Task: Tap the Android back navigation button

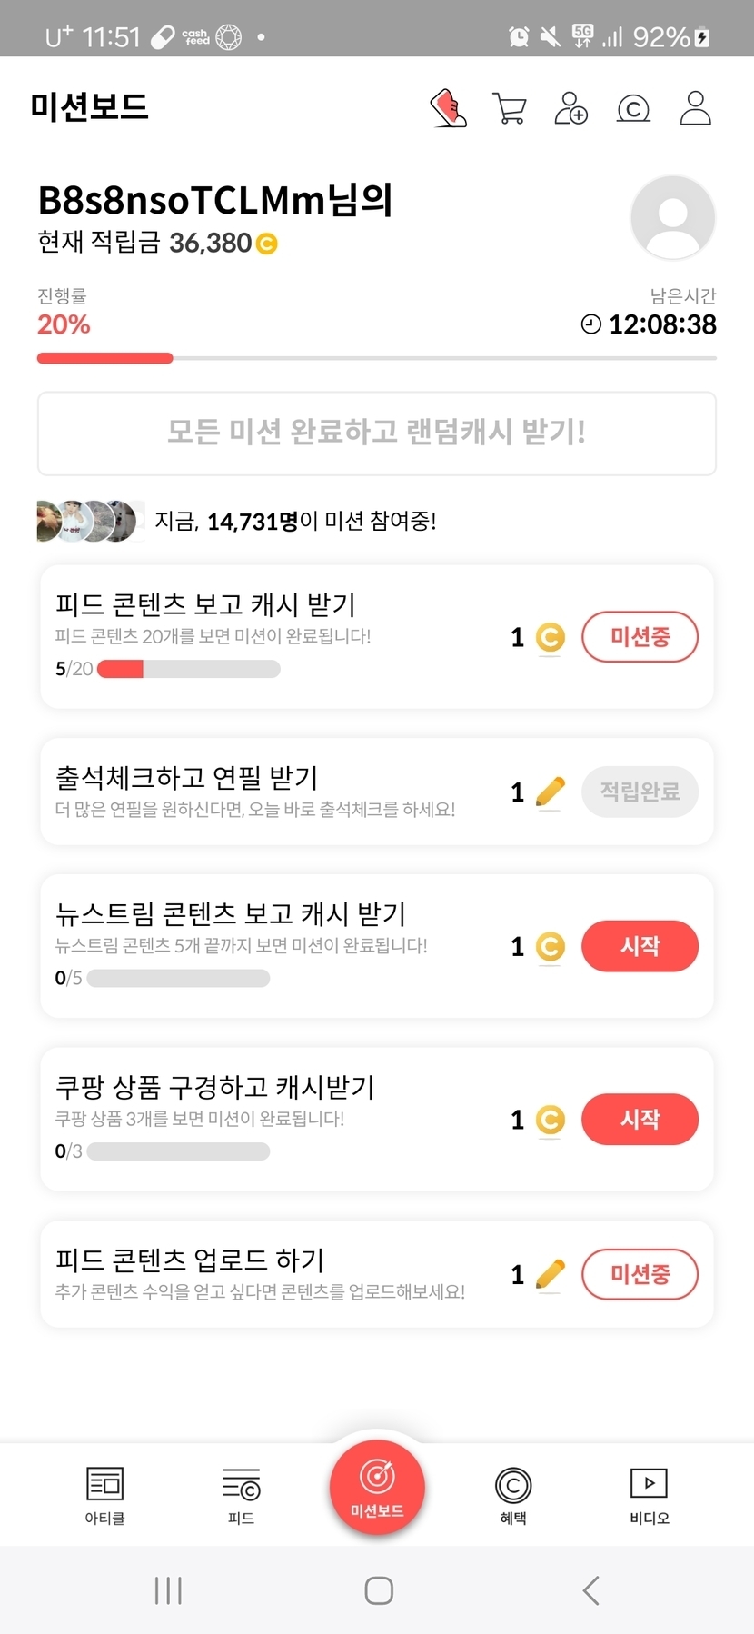Action: coord(591,1590)
